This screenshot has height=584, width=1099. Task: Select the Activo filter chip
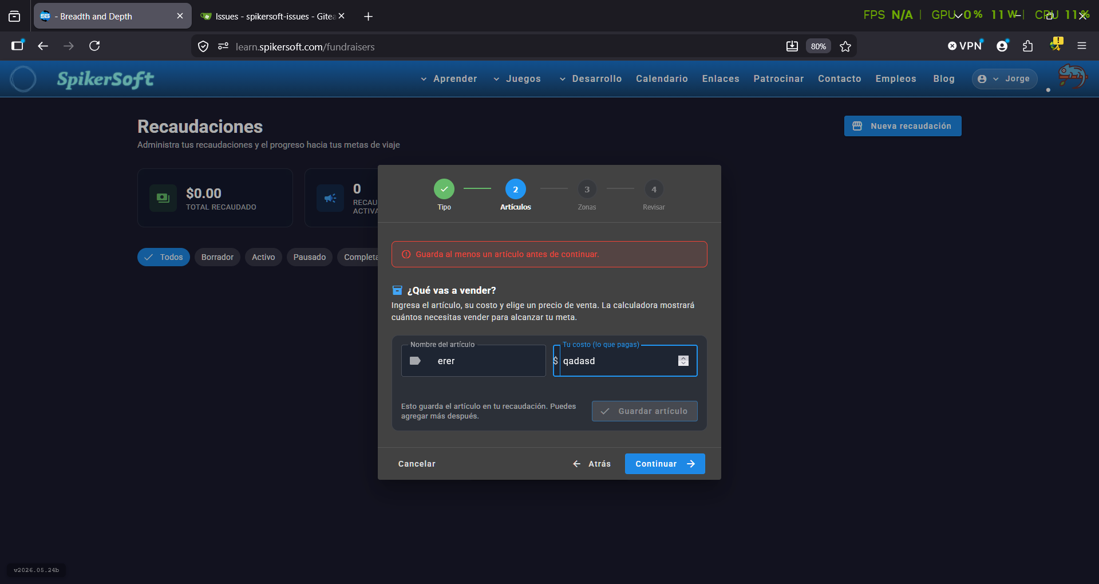[263, 257]
